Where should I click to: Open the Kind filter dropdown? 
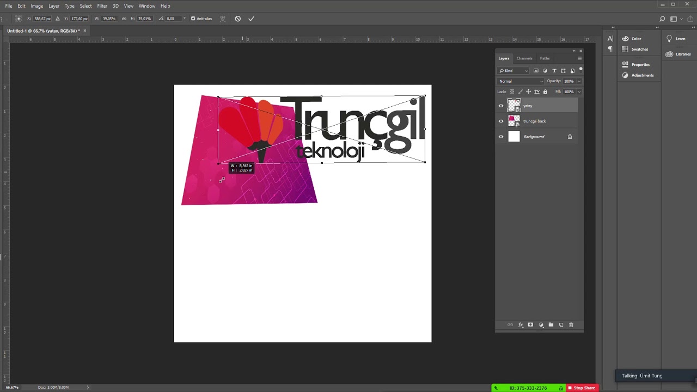[513, 71]
